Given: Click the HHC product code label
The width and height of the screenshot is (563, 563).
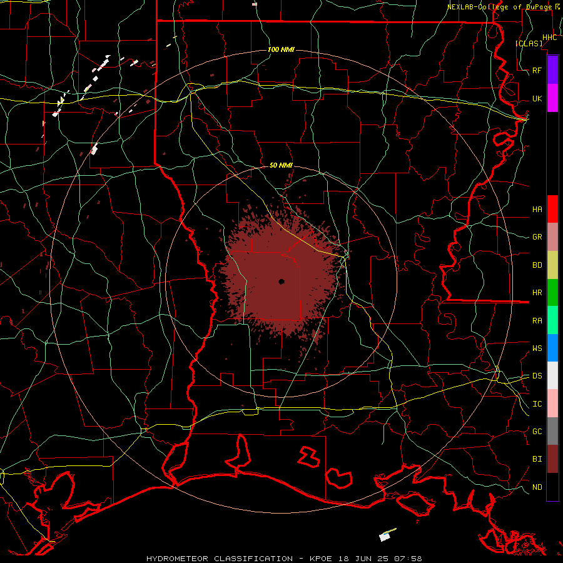Looking at the screenshot, I should 549,38.
